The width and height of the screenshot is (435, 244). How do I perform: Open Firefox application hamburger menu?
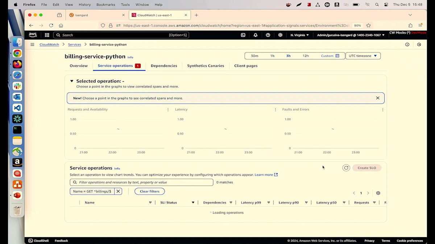(x=420, y=25)
